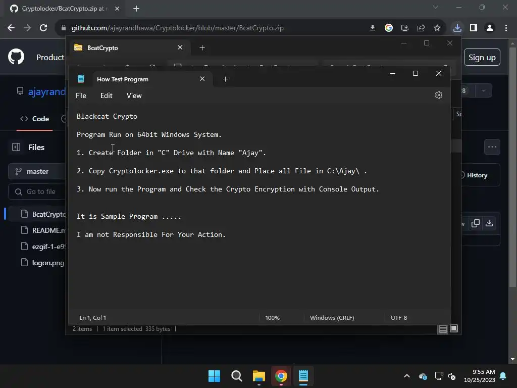
Task: Download raw file icon on GitHub
Action: tap(489, 223)
